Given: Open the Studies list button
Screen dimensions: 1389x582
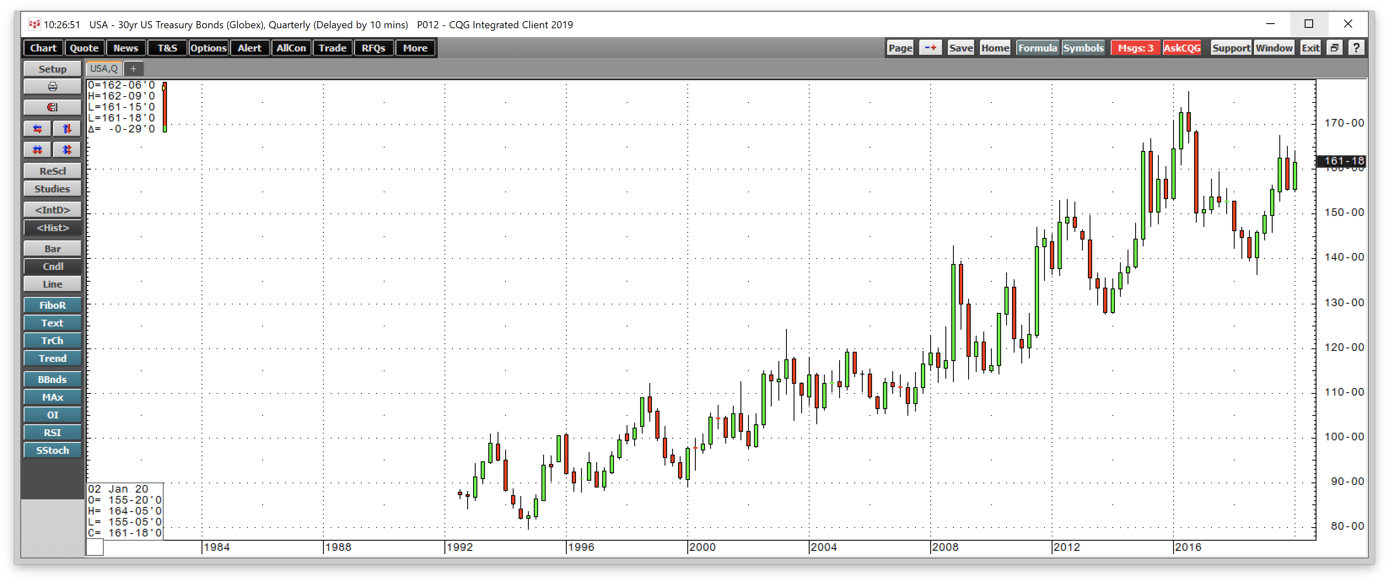Looking at the screenshot, I should coord(52,189).
